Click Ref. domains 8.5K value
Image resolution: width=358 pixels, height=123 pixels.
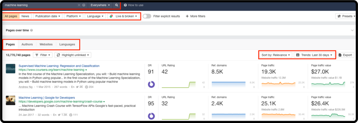(x=217, y=72)
